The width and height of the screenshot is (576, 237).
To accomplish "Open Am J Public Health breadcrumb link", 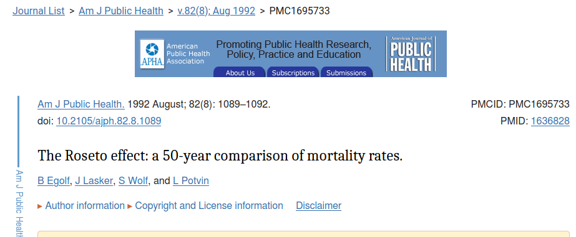I will (121, 11).
